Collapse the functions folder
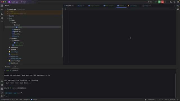 [x=11, y=41]
